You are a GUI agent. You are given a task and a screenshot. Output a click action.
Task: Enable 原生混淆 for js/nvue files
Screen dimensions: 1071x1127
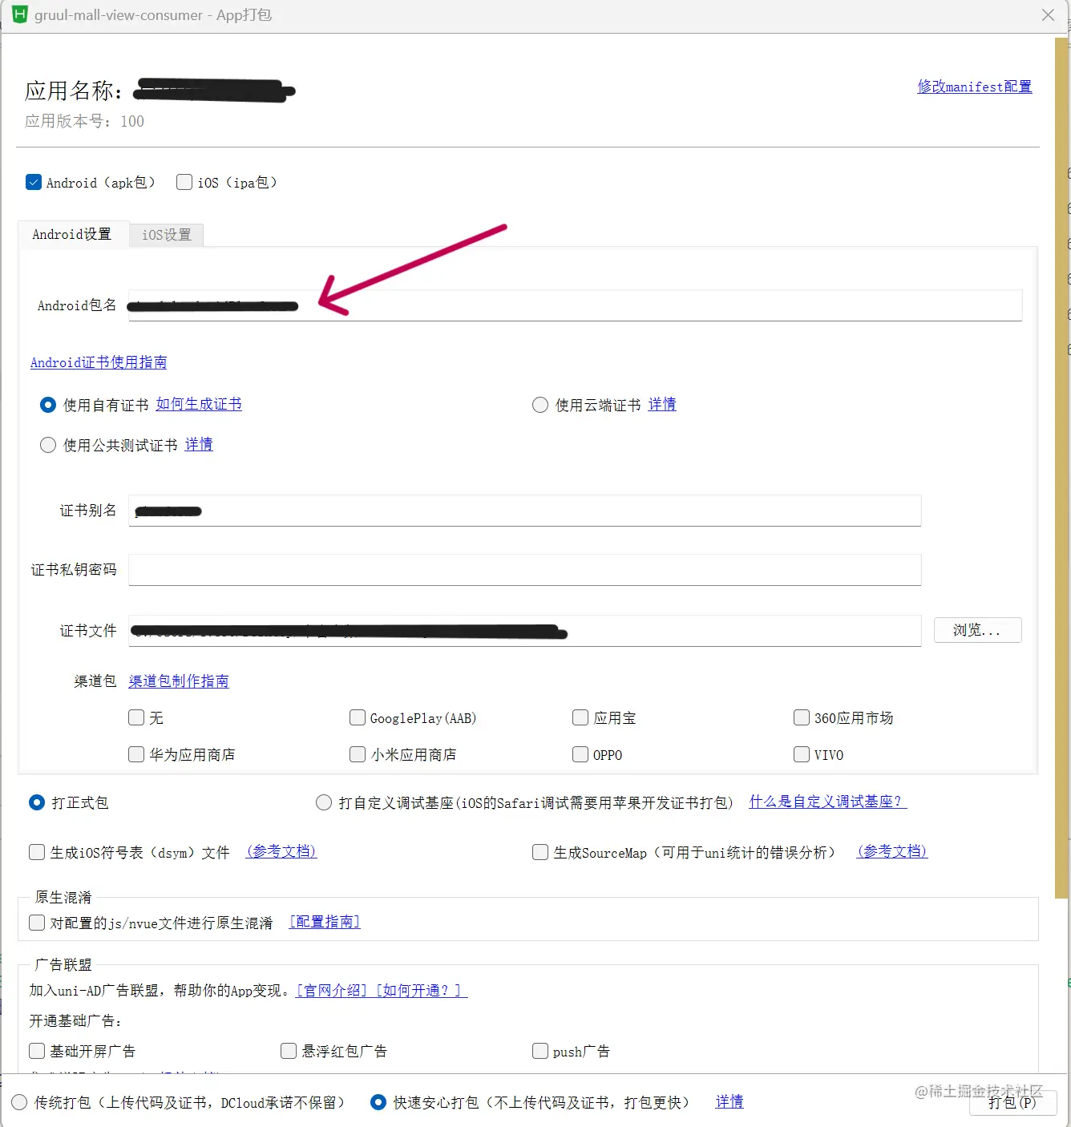(x=36, y=923)
